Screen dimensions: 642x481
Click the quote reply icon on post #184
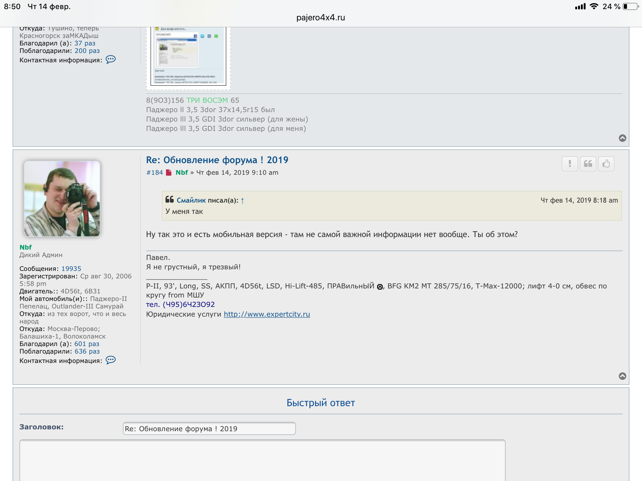pyautogui.click(x=588, y=164)
